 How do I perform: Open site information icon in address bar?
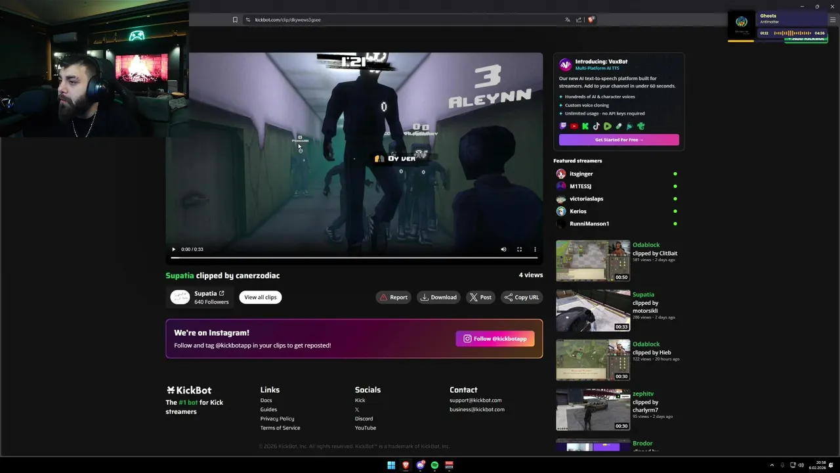click(x=247, y=20)
